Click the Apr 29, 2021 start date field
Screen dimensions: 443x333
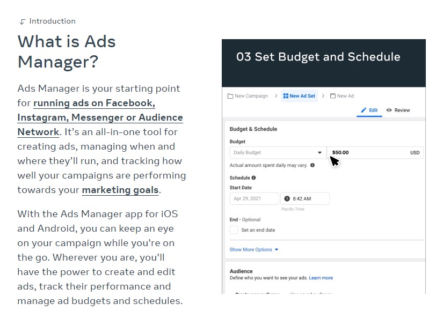255,198
